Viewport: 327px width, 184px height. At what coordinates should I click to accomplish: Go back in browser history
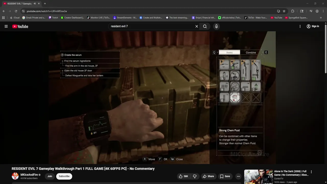4,11
